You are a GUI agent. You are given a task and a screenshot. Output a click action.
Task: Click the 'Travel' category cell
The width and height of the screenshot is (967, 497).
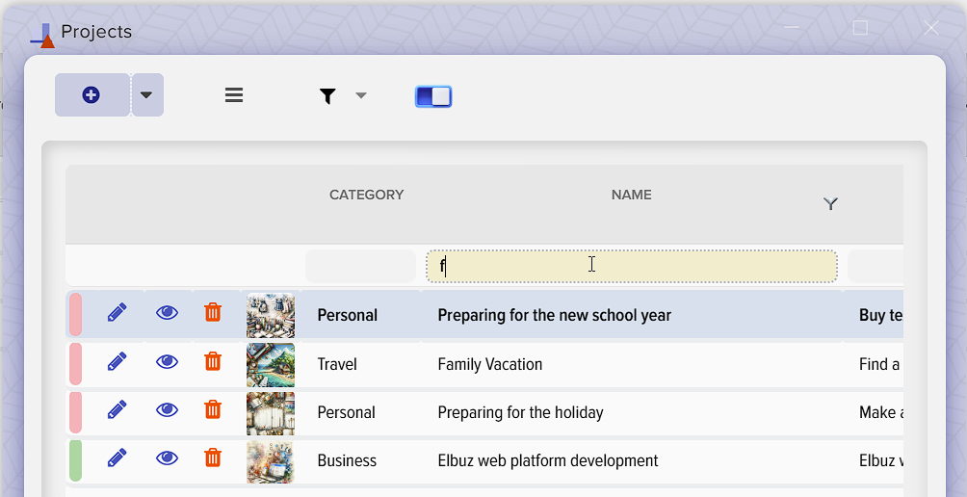[337, 364]
